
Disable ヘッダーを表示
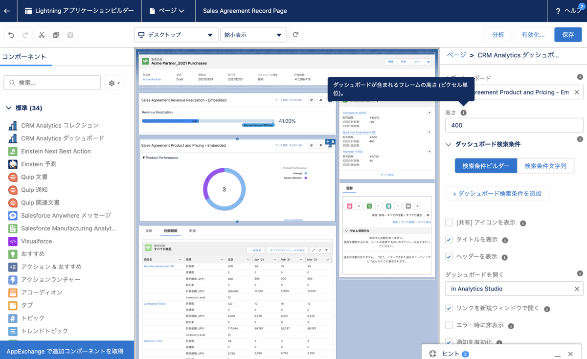click(449, 256)
